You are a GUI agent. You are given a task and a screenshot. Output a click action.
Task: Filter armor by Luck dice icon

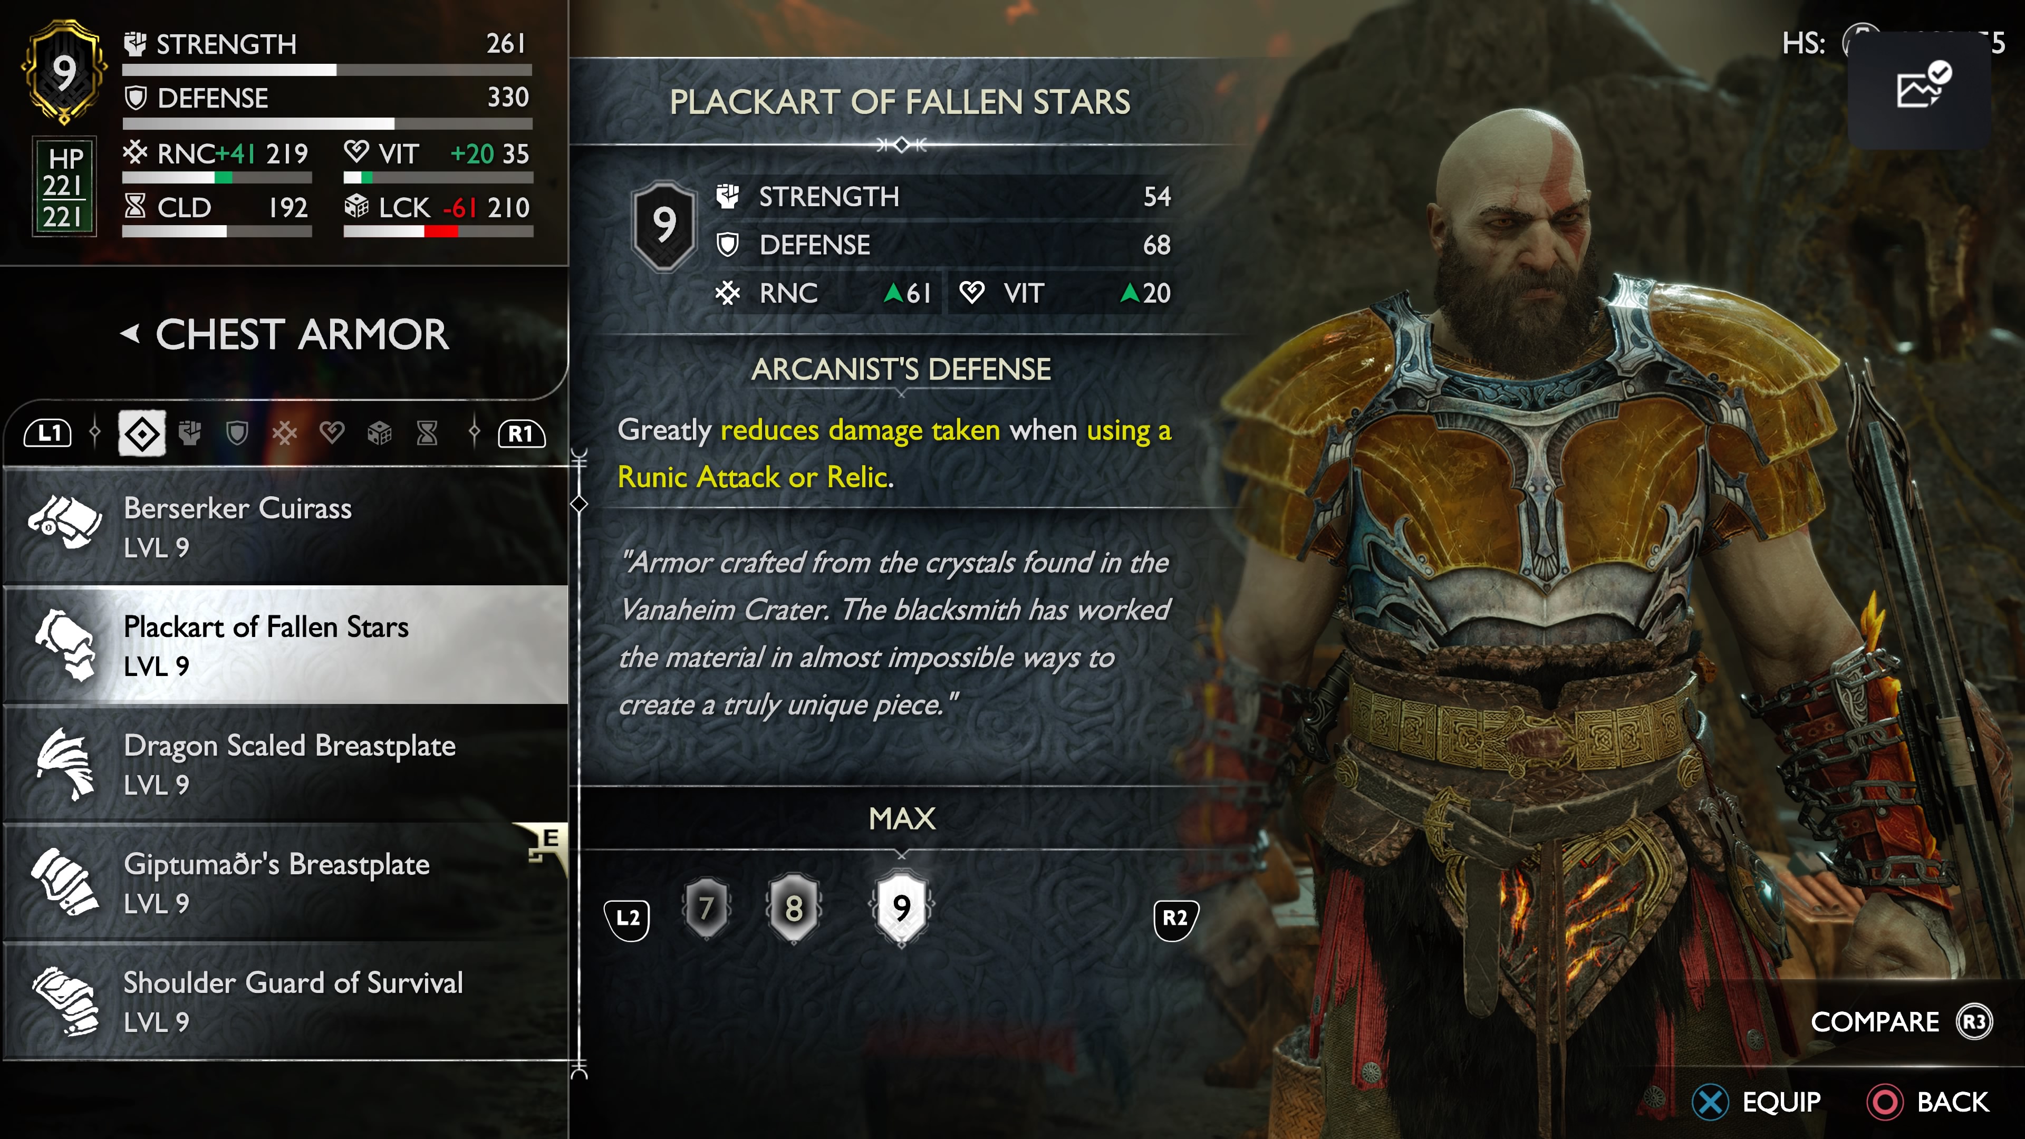[x=380, y=433]
